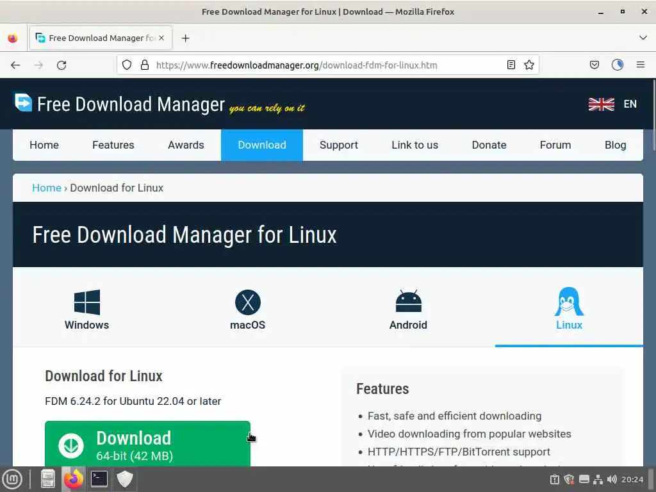Open the Features navigation item
The height and width of the screenshot is (492, 656).
(x=113, y=145)
